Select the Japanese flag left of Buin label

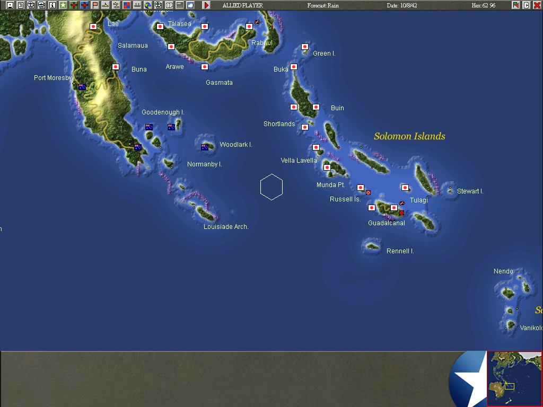(316, 107)
